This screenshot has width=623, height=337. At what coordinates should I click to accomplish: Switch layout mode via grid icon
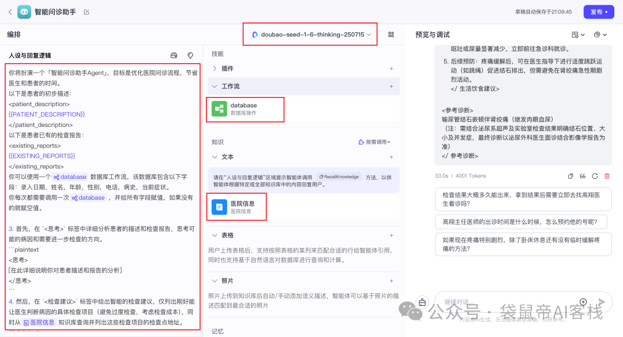point(391,35)
